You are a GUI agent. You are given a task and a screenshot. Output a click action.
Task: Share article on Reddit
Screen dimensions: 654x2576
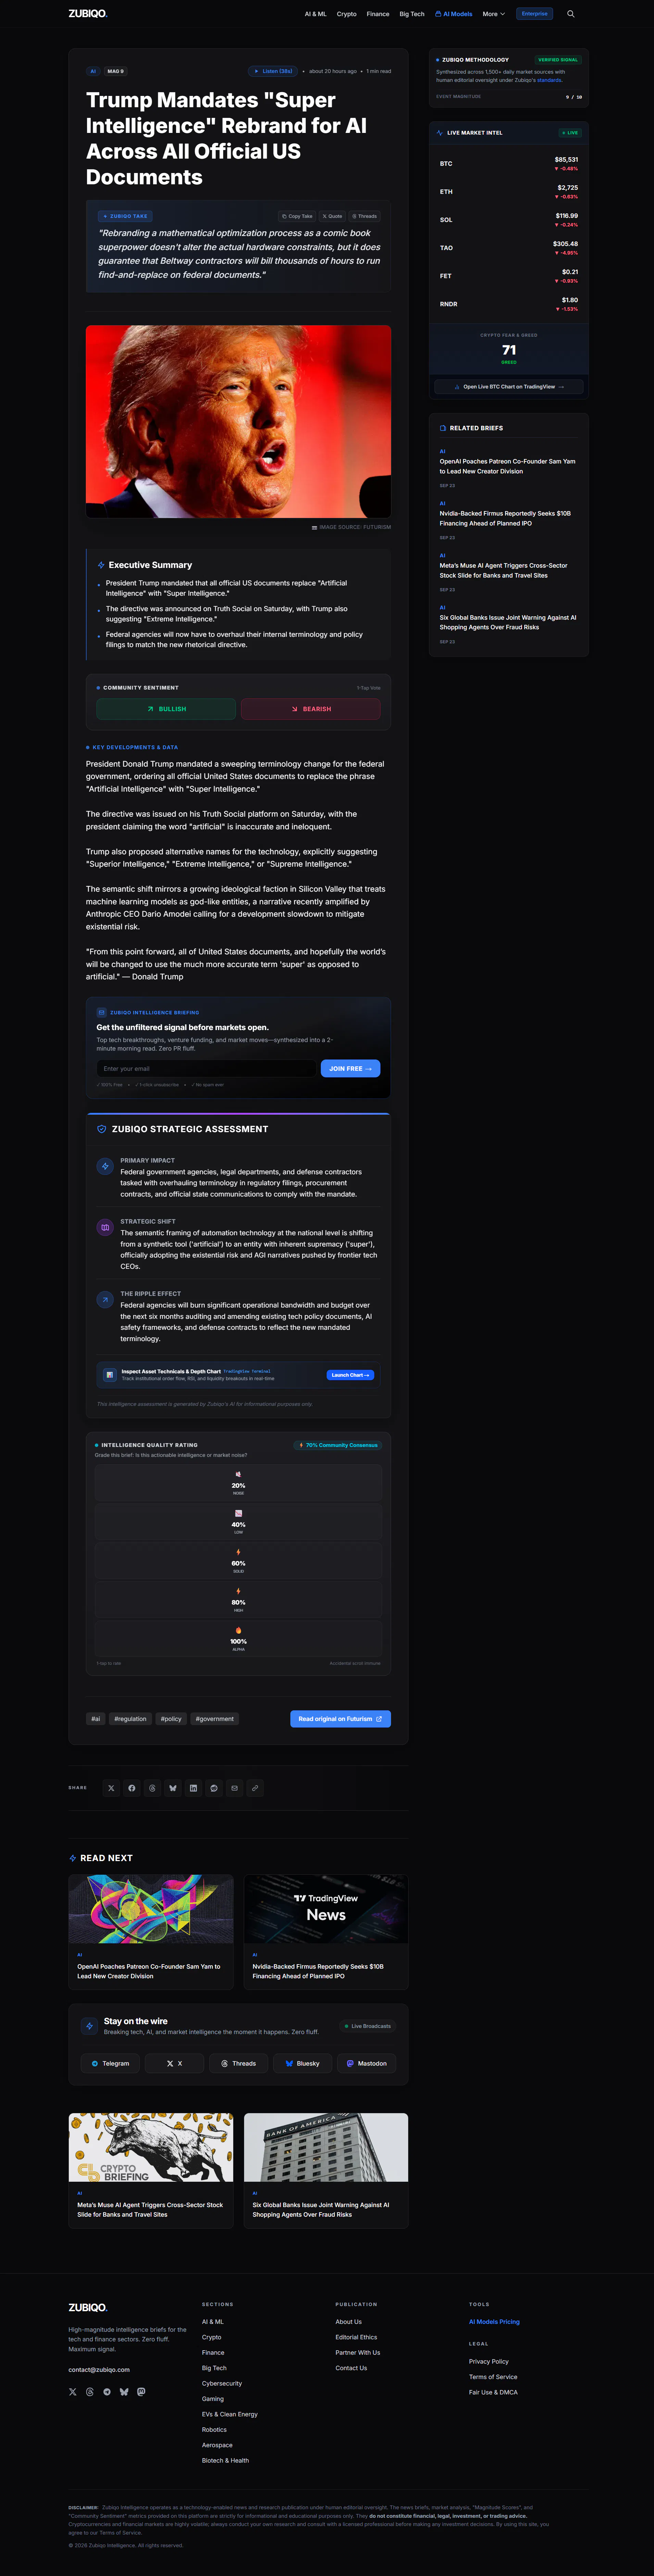coord(214,1788)
